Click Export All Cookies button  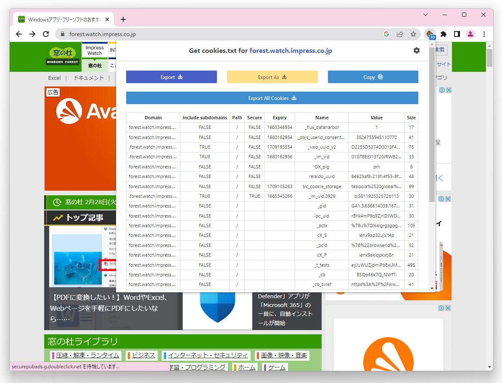point(272,98)
